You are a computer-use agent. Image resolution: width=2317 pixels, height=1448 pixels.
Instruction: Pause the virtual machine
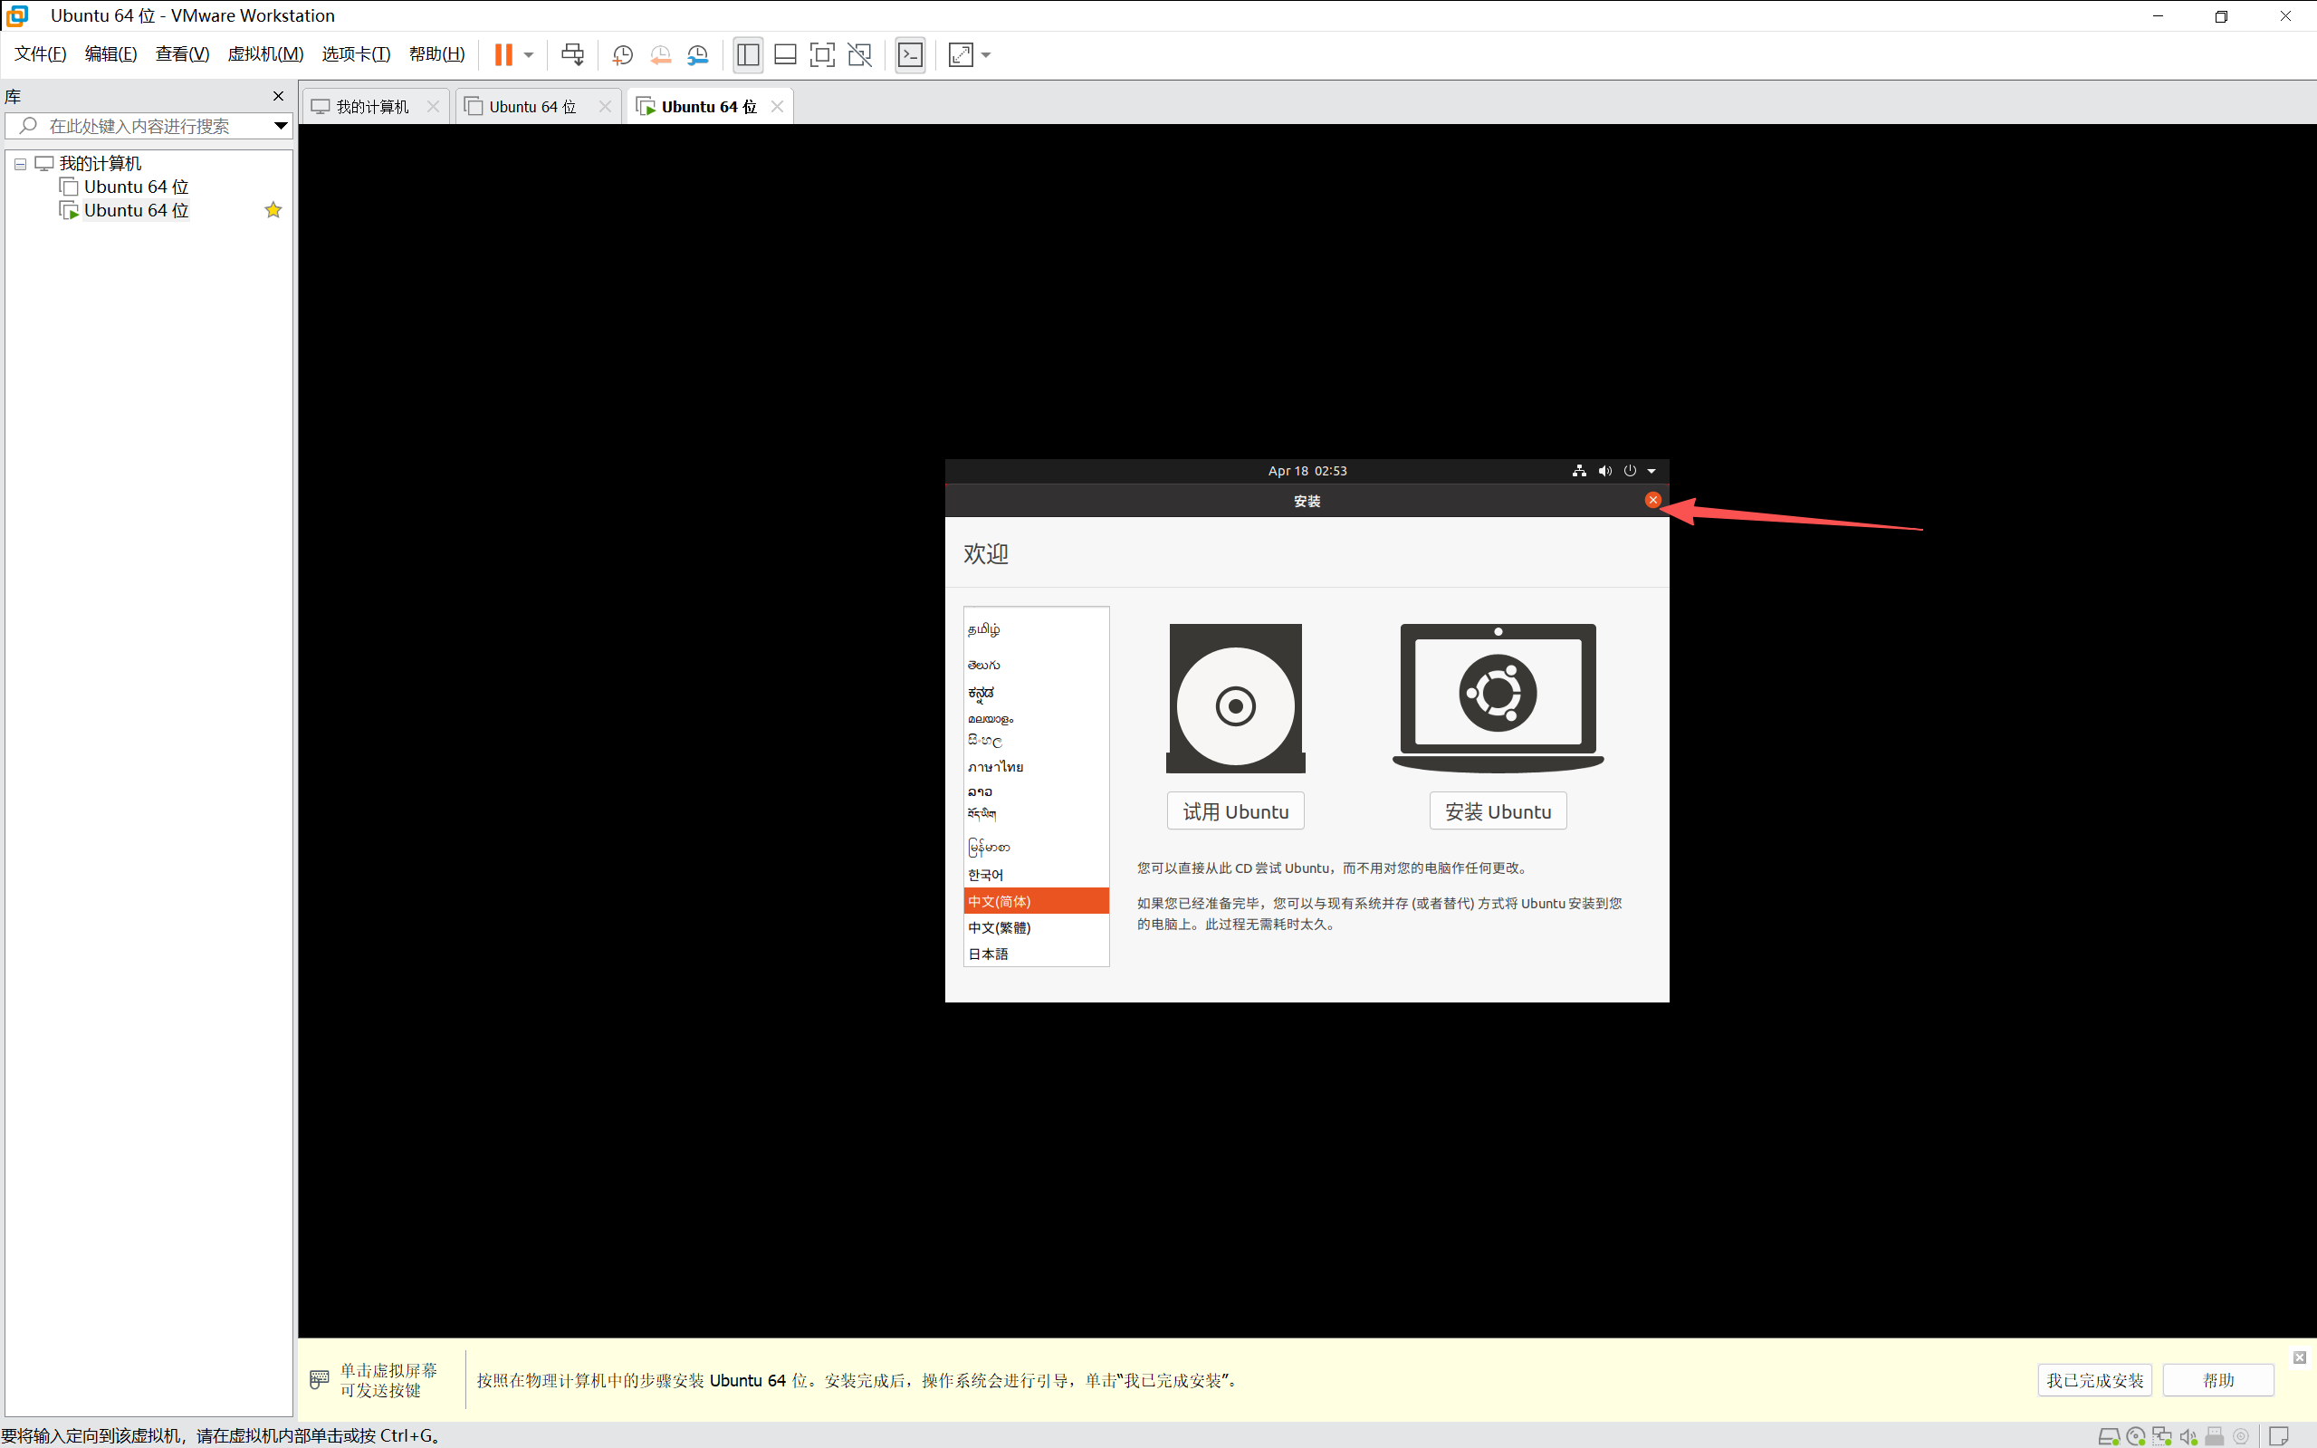pos(503,54)
